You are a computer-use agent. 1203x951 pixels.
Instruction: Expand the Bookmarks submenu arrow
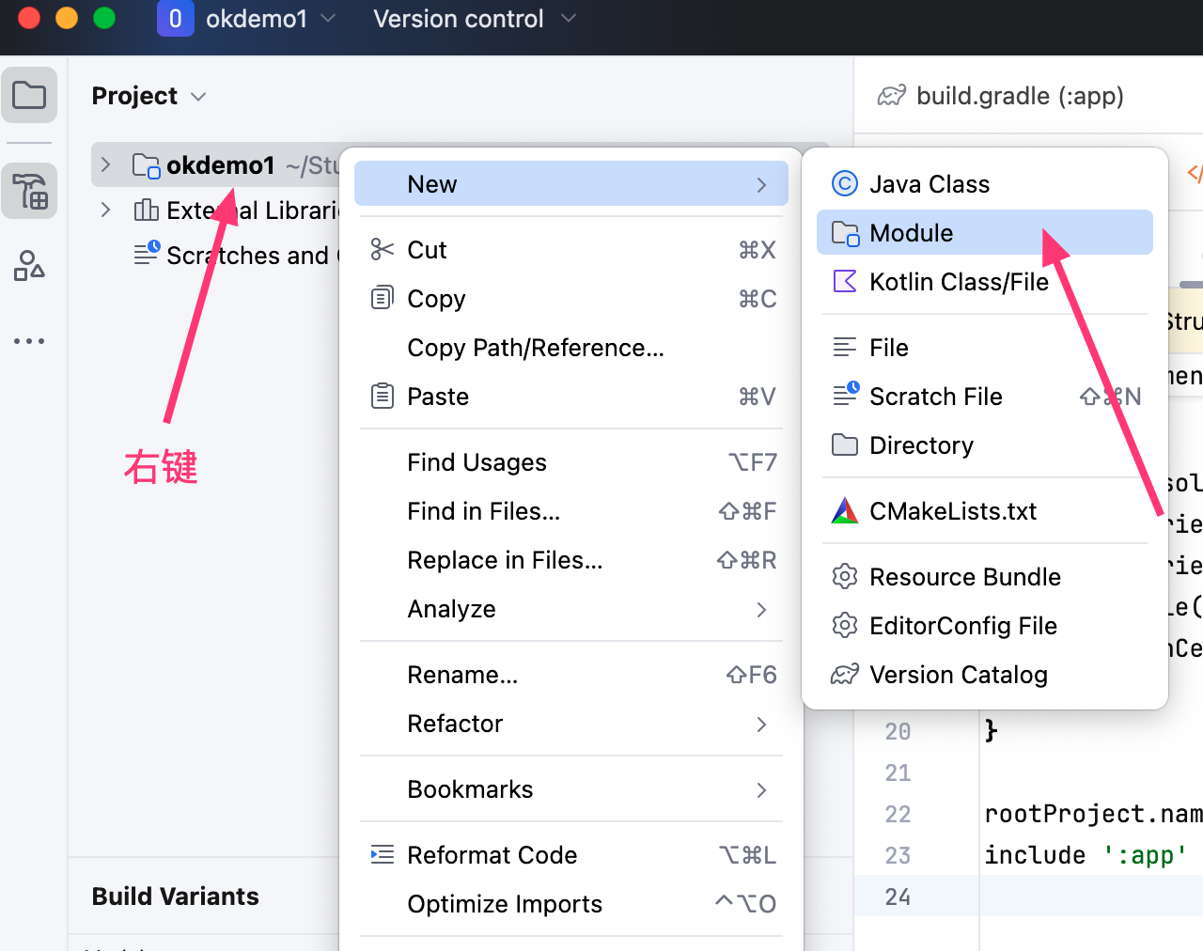(761, 790)
